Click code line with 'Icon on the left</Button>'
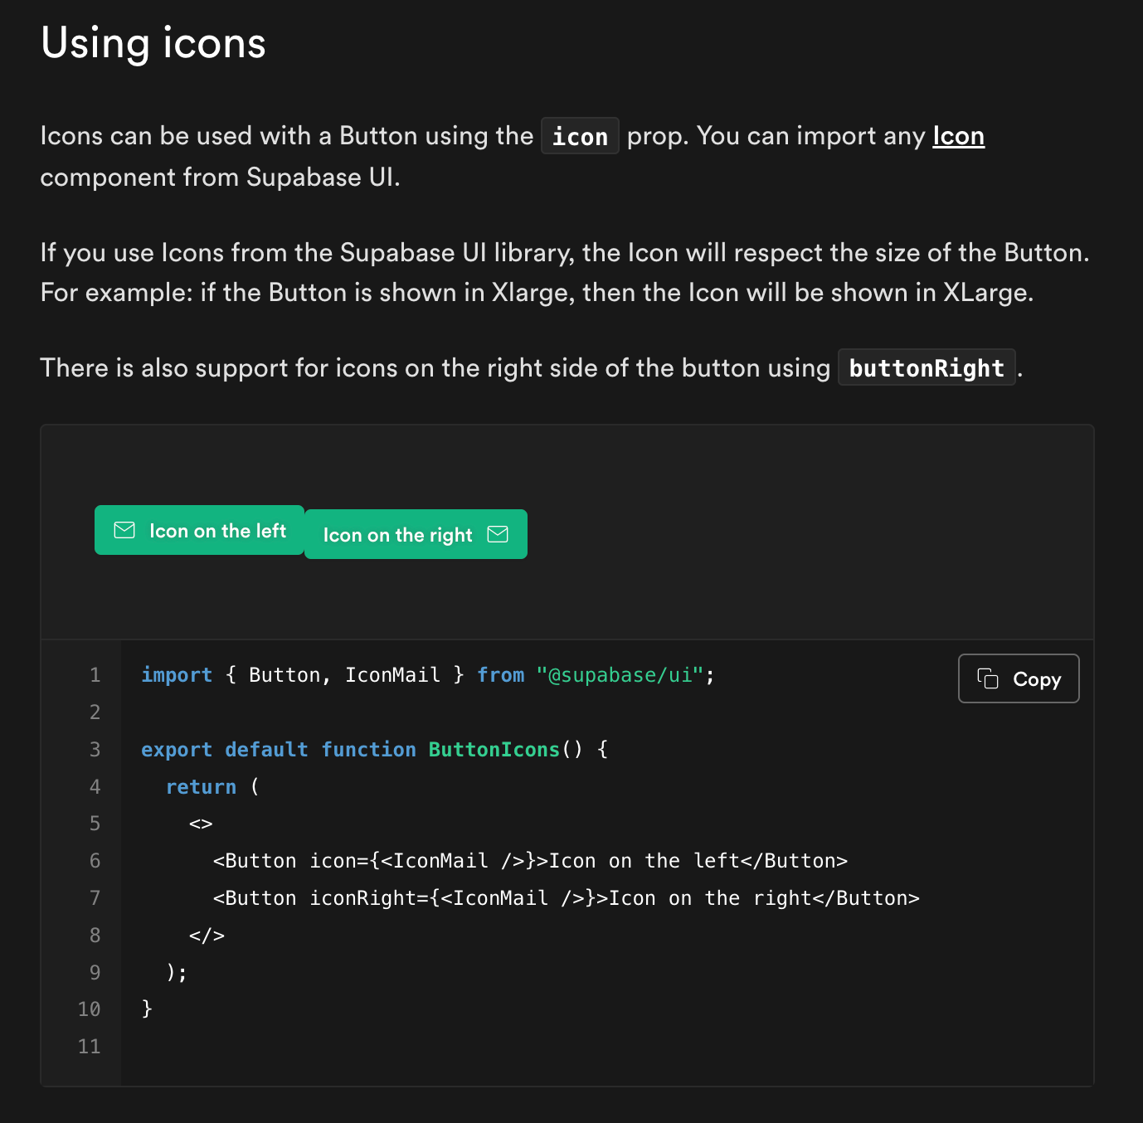This screenshot has width=1143, height=1123. pyautogui.click(x=530, y=861)
